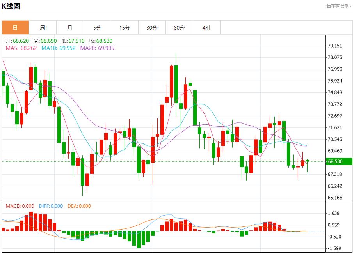Open the 5分 interval tab
This screenshot has width=354, height=253.
97,28
